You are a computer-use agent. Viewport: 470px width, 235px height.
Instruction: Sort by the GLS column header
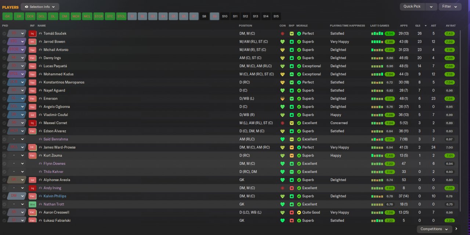(x=417, y=26)
